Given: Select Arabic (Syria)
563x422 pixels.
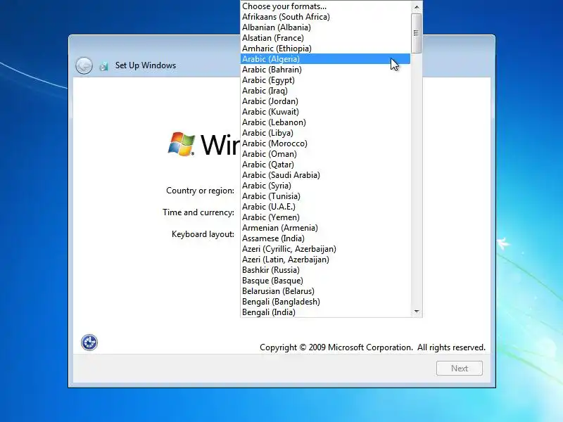Looking at the screenshot, I should pyautogui.click(x=325, y=186).
